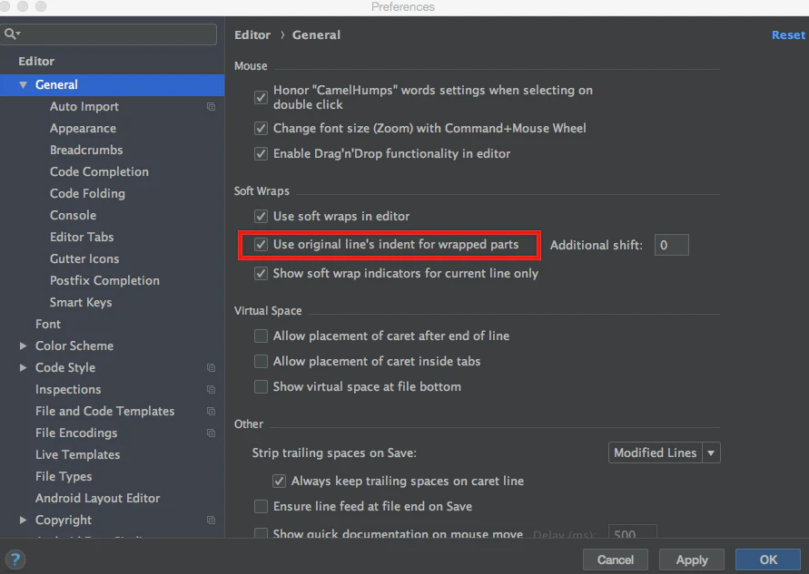Screen dimensions: 809x574
Task: Click the copy icon beside Copyright
Action: [211, 520]
